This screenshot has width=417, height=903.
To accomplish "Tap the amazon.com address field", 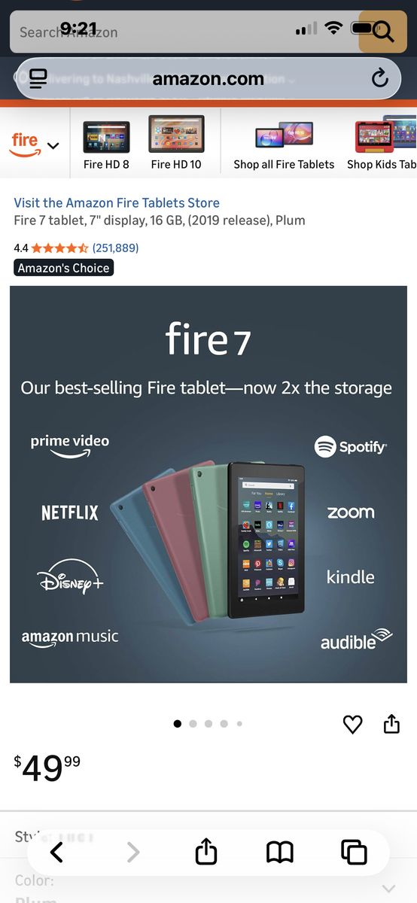I will (208, 79).
